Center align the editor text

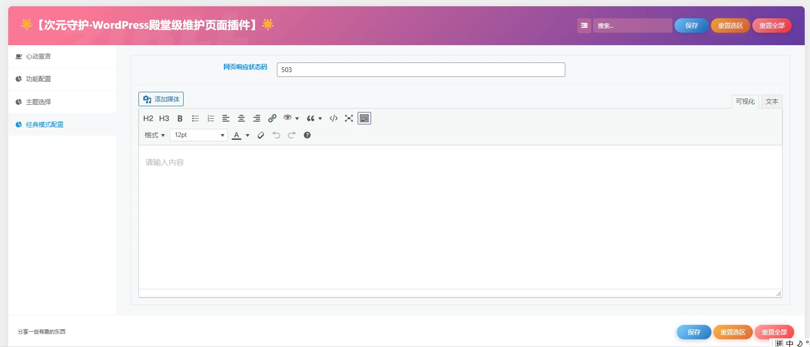click(241, 118)
